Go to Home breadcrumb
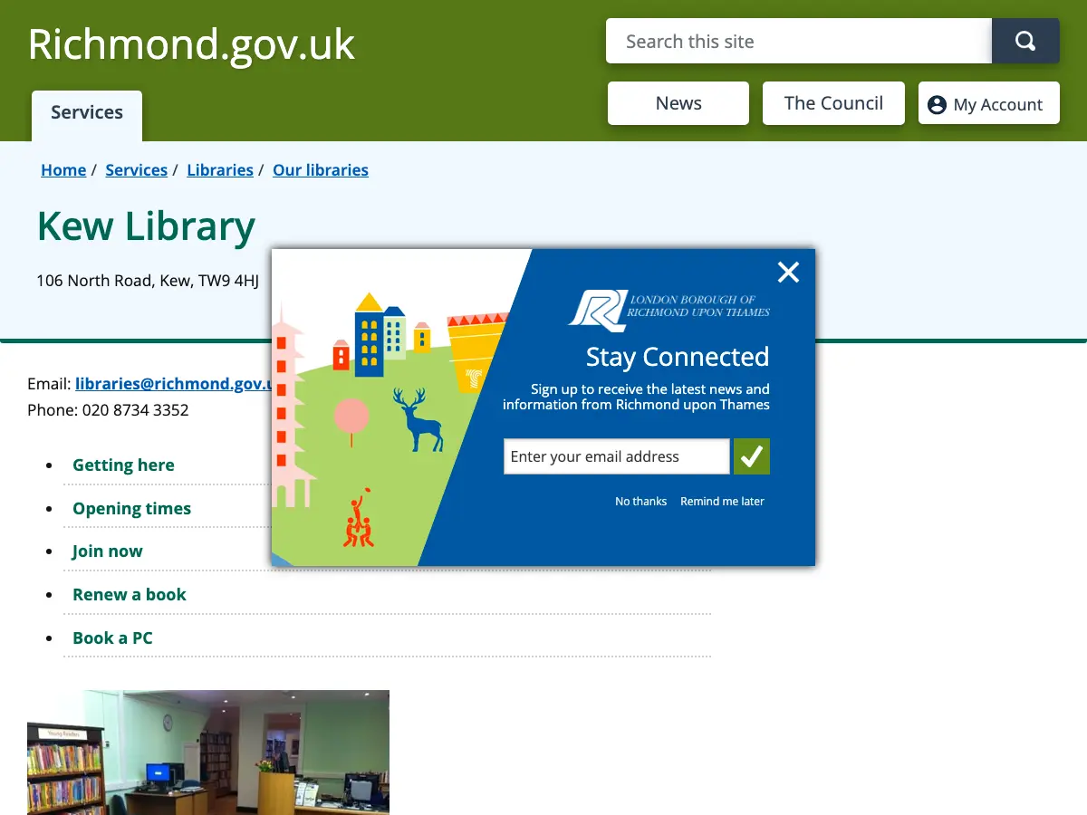 [63, 170]
